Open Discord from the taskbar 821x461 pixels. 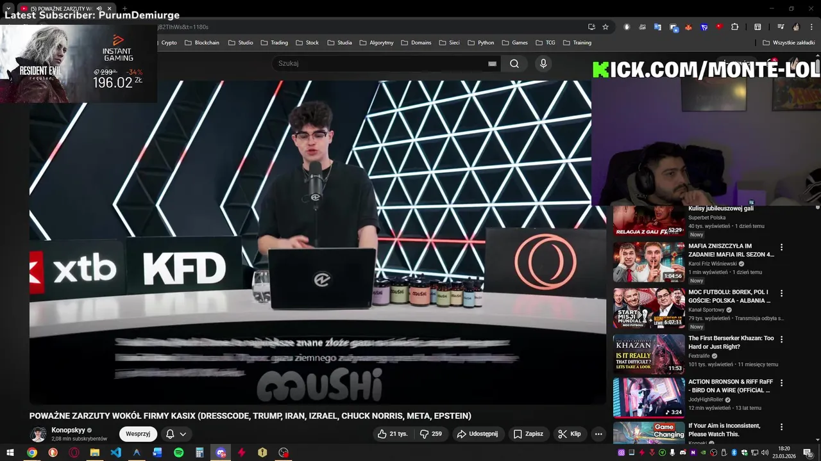point(221,453)
